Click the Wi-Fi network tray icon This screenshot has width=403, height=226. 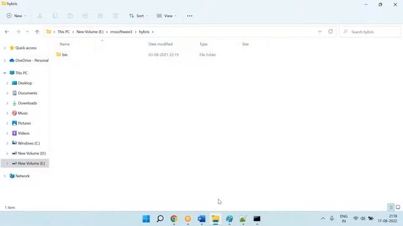click(355, 218)
